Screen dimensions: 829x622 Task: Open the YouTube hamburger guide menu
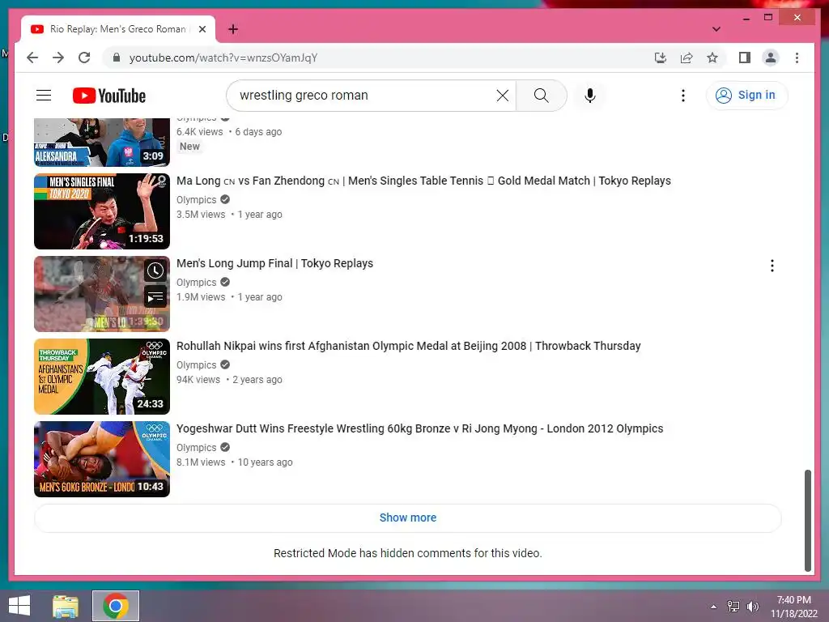tap(44, 96)
